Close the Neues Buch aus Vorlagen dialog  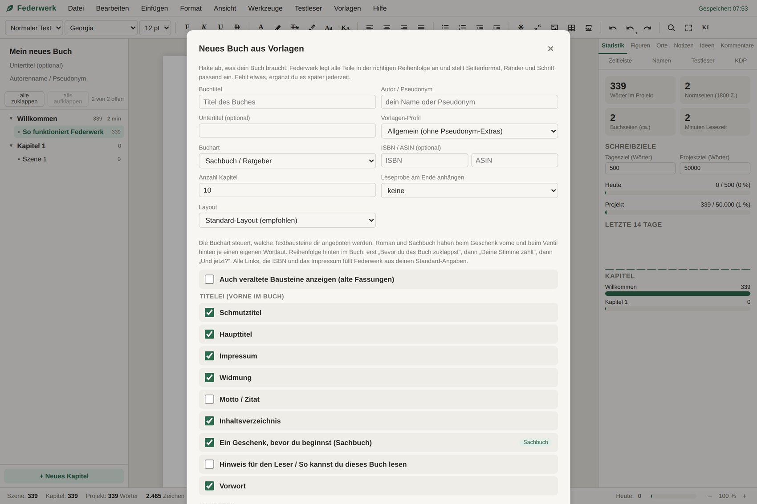550,48
